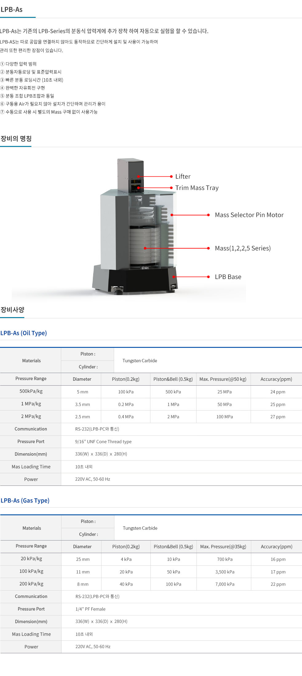Click feature item ④ 완벽한 자유회전 구현
Image resolution: width=302 pixels, height=676 pixels.
(x=22, y=88)
